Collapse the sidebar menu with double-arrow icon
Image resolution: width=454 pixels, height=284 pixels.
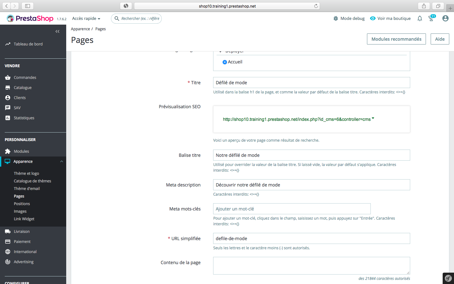pyautogui.click(x=57, y=31)
